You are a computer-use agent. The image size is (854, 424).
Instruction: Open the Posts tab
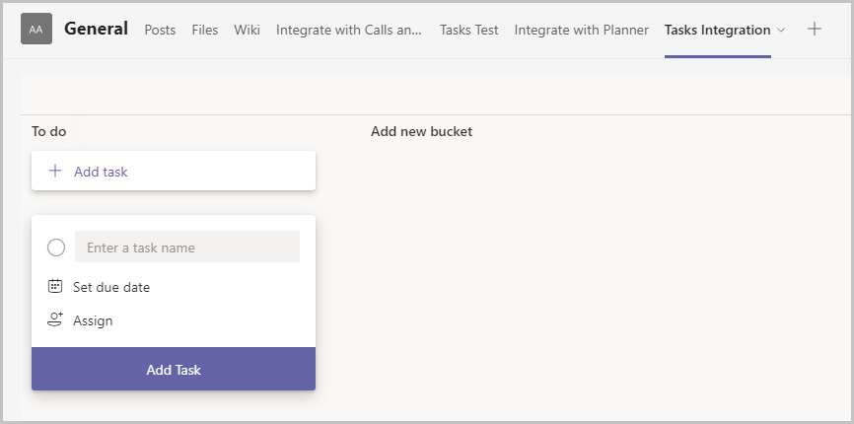click(x=160, y=30)
